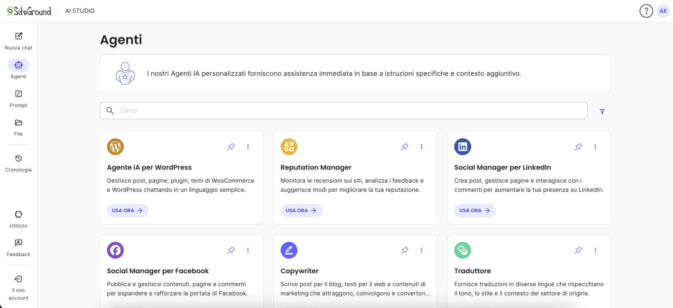Click the Agente IA per WordPress title
The width and height of the screenshot is (673, 308).
(x=149, y=167)
